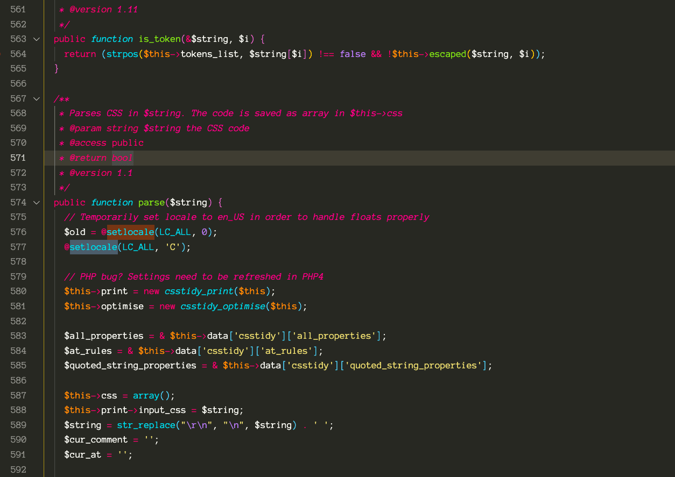The width and height of the screenshot is (675, 477).
Task: Click csstidy_print class name on line 580
Action: [x=199, y=291]
